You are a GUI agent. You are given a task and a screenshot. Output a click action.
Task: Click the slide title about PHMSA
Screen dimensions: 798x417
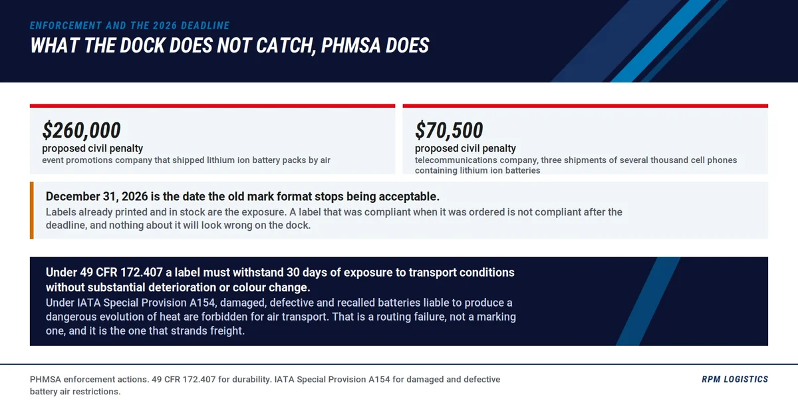click(x=229, y=45)
